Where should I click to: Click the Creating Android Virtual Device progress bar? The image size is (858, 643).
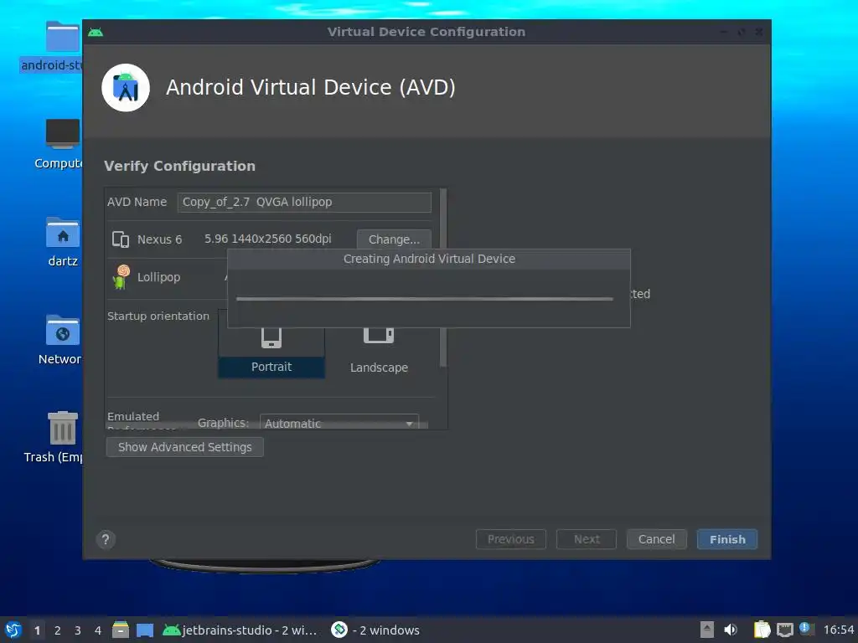pyautogui.click(x=425, y=299)
